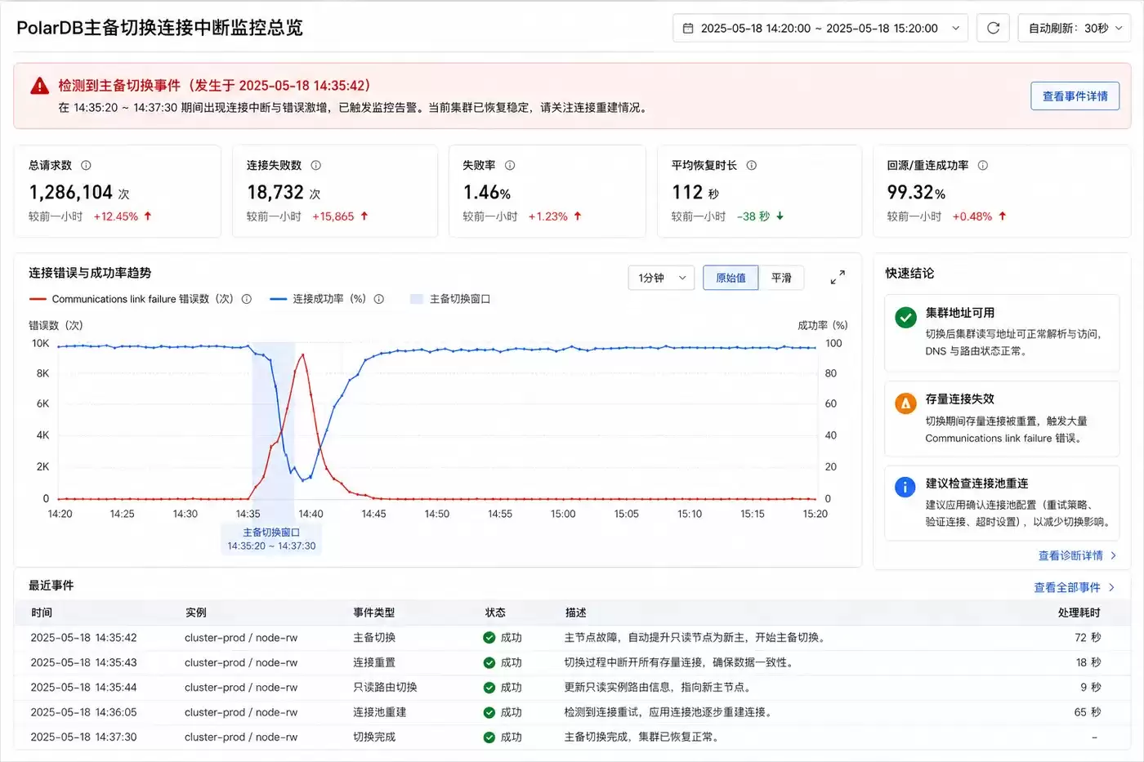Click up arrow beside +0.48% trend

pyautogui.click(x=1003, y=216)
